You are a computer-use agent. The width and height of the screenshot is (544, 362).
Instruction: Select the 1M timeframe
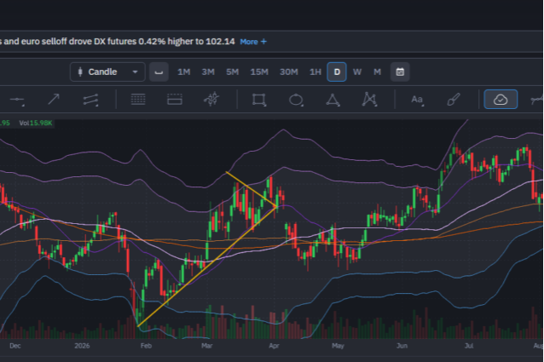point(184,72)
